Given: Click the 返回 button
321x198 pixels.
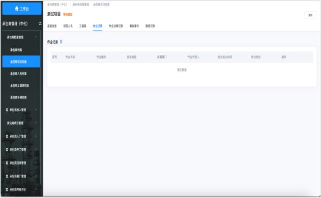Looking at the screenshot, I should point(310,15).
